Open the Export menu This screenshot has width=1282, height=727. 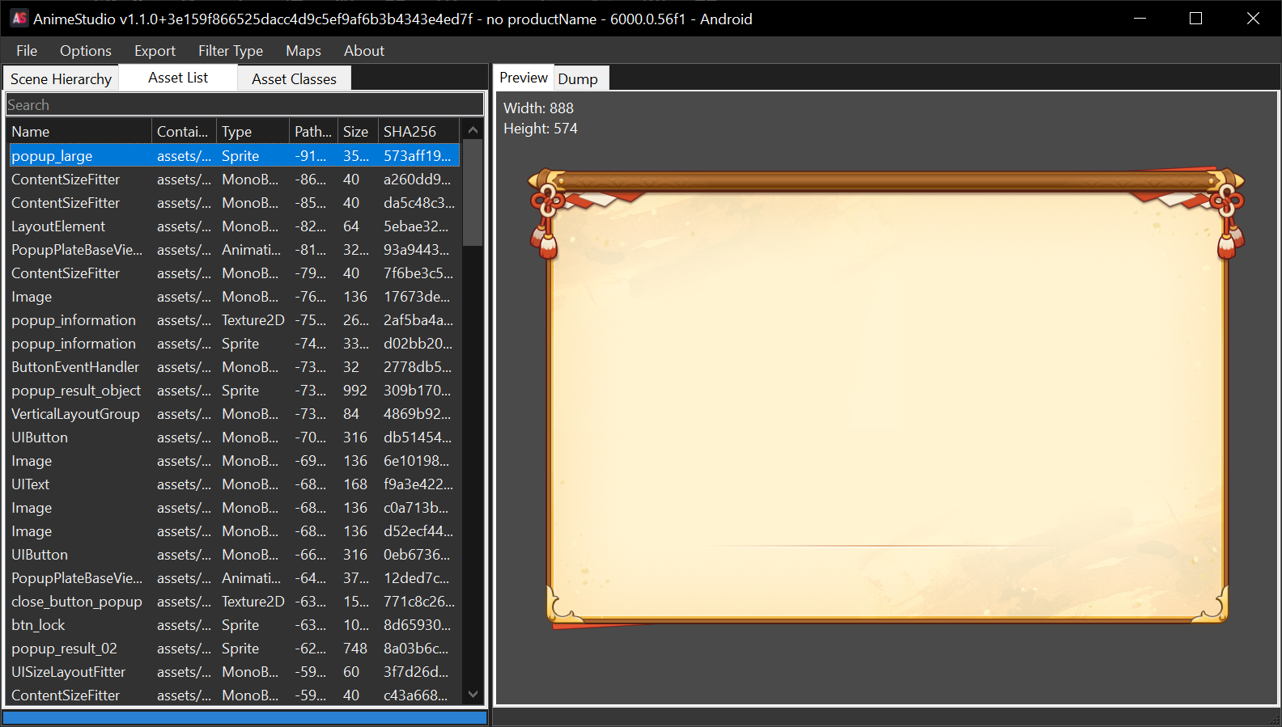(155, 51)
